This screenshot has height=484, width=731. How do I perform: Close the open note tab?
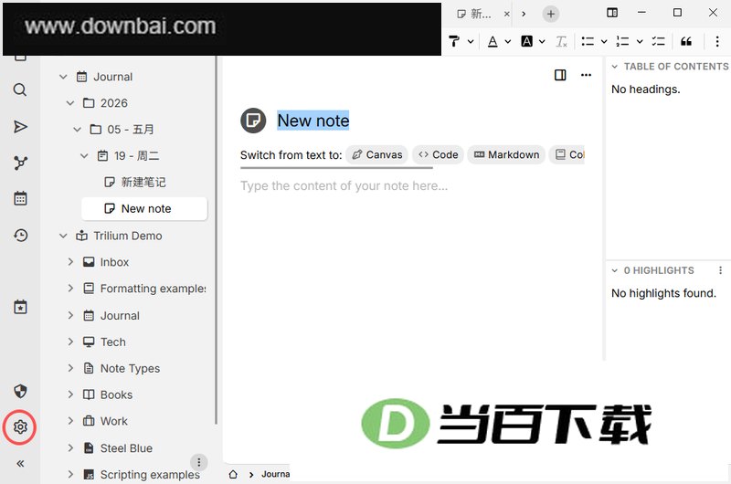point(507,14)
